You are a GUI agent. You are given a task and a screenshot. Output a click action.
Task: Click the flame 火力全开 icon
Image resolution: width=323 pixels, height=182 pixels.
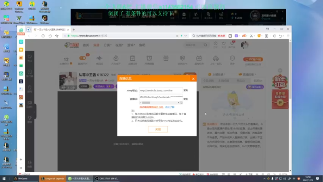coord(116,58)
